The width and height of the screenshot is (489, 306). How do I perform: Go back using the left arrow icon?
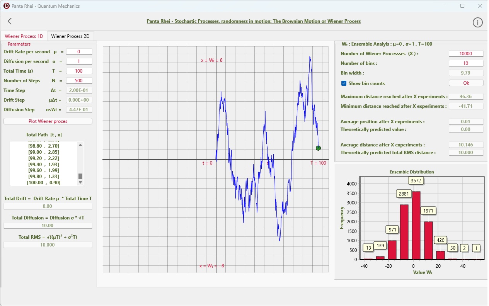[x=10, y=22]
